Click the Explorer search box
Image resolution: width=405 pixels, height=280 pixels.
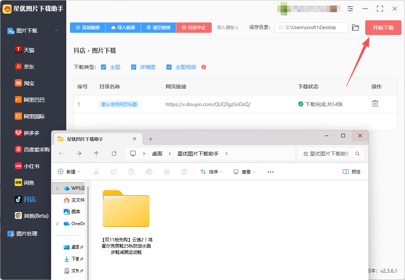(331, 154)
